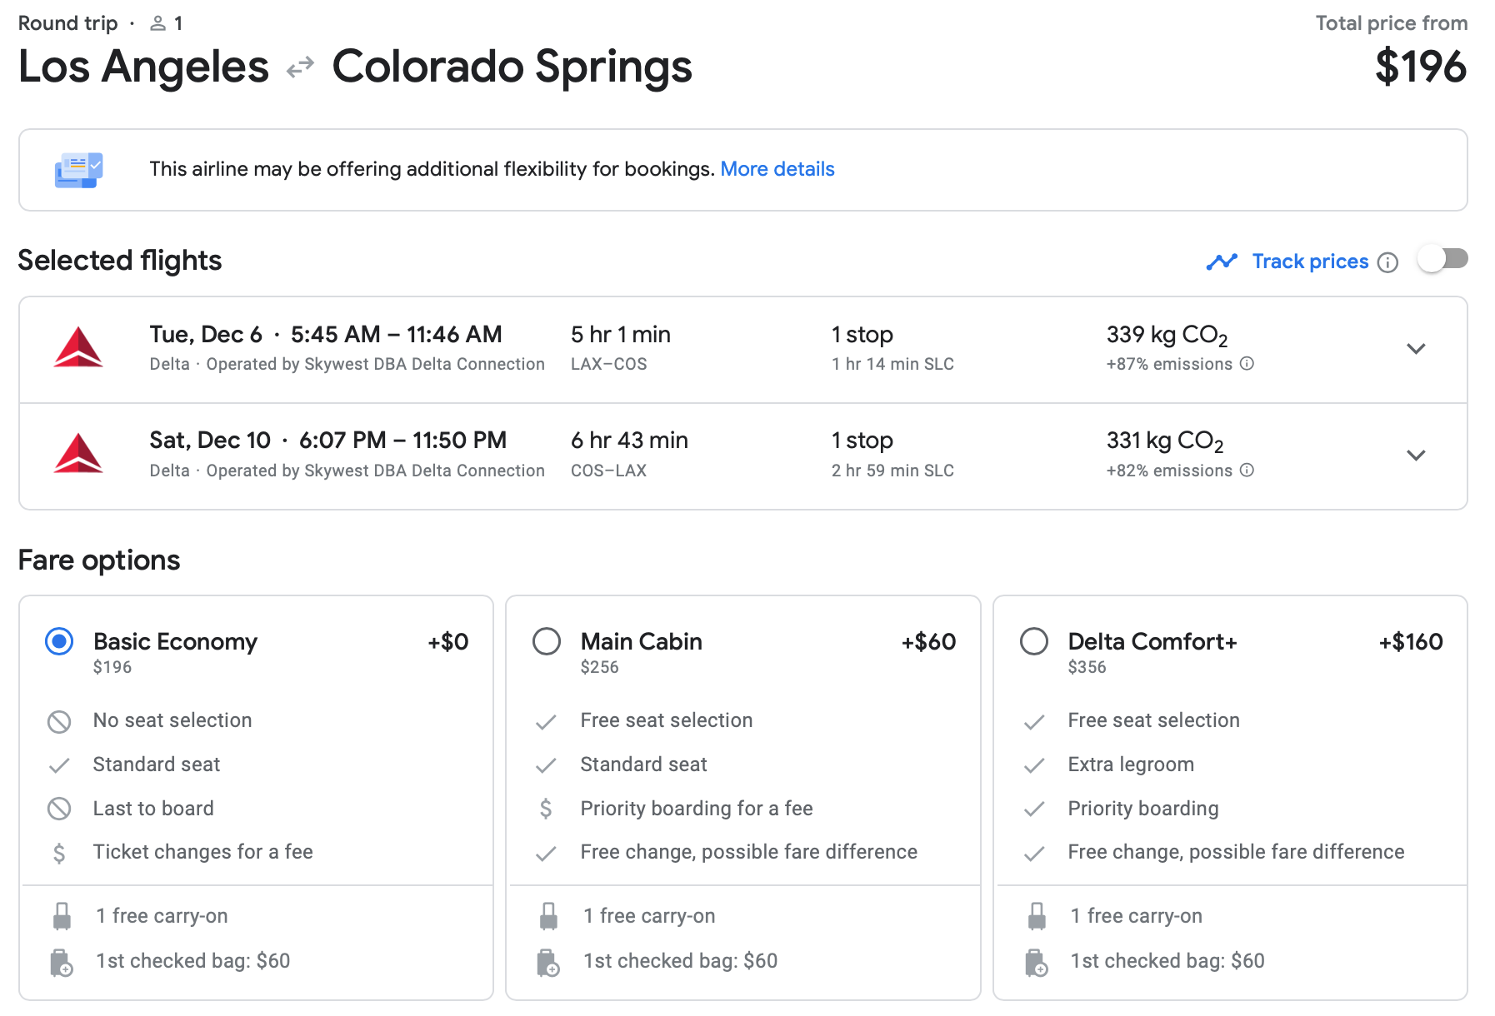Open the More details link
Viewport: 1495px width, 1016px height.
point(777,169)
